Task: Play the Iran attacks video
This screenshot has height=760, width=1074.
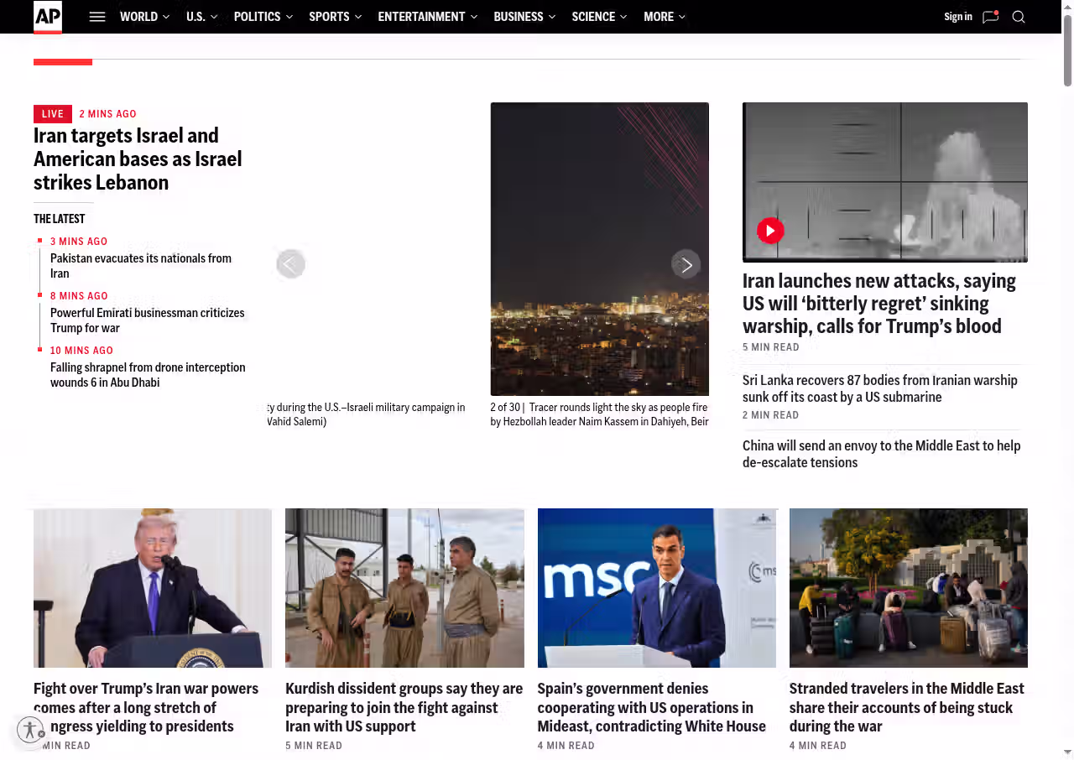Action: [770, 231]
